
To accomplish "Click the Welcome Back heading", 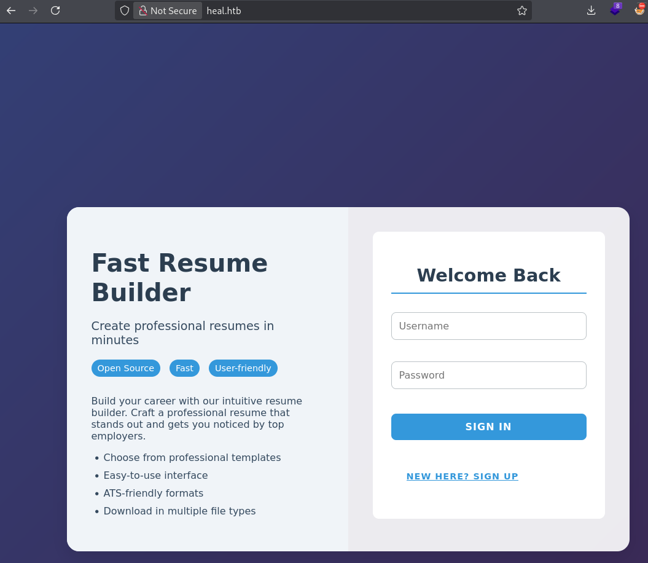I will pyautogui.click(x=488, y=275).
